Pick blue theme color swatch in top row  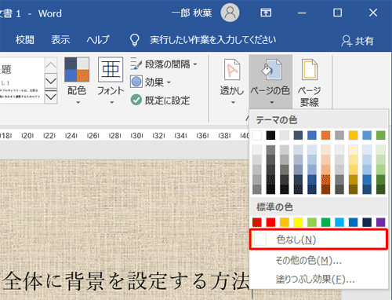tap(312, 135)
